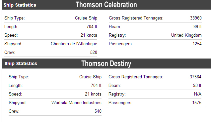
Task: Click Destiny's 21 knots speed value
Action: point(93,94)
